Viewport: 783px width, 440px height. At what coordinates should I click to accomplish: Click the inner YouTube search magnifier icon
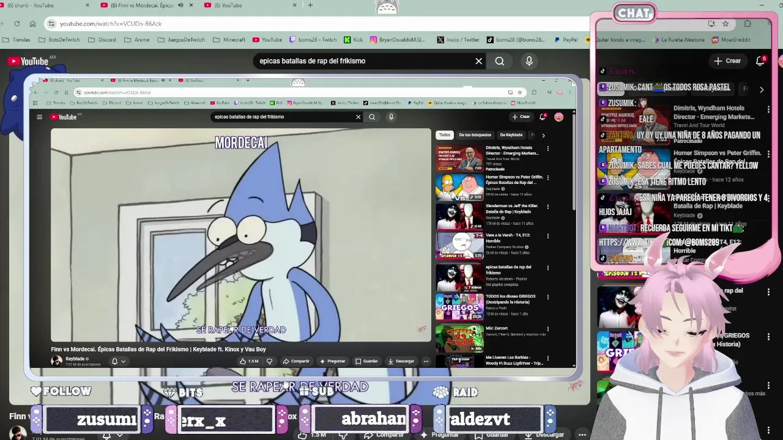pyautogui.click(x=372, y=117)
